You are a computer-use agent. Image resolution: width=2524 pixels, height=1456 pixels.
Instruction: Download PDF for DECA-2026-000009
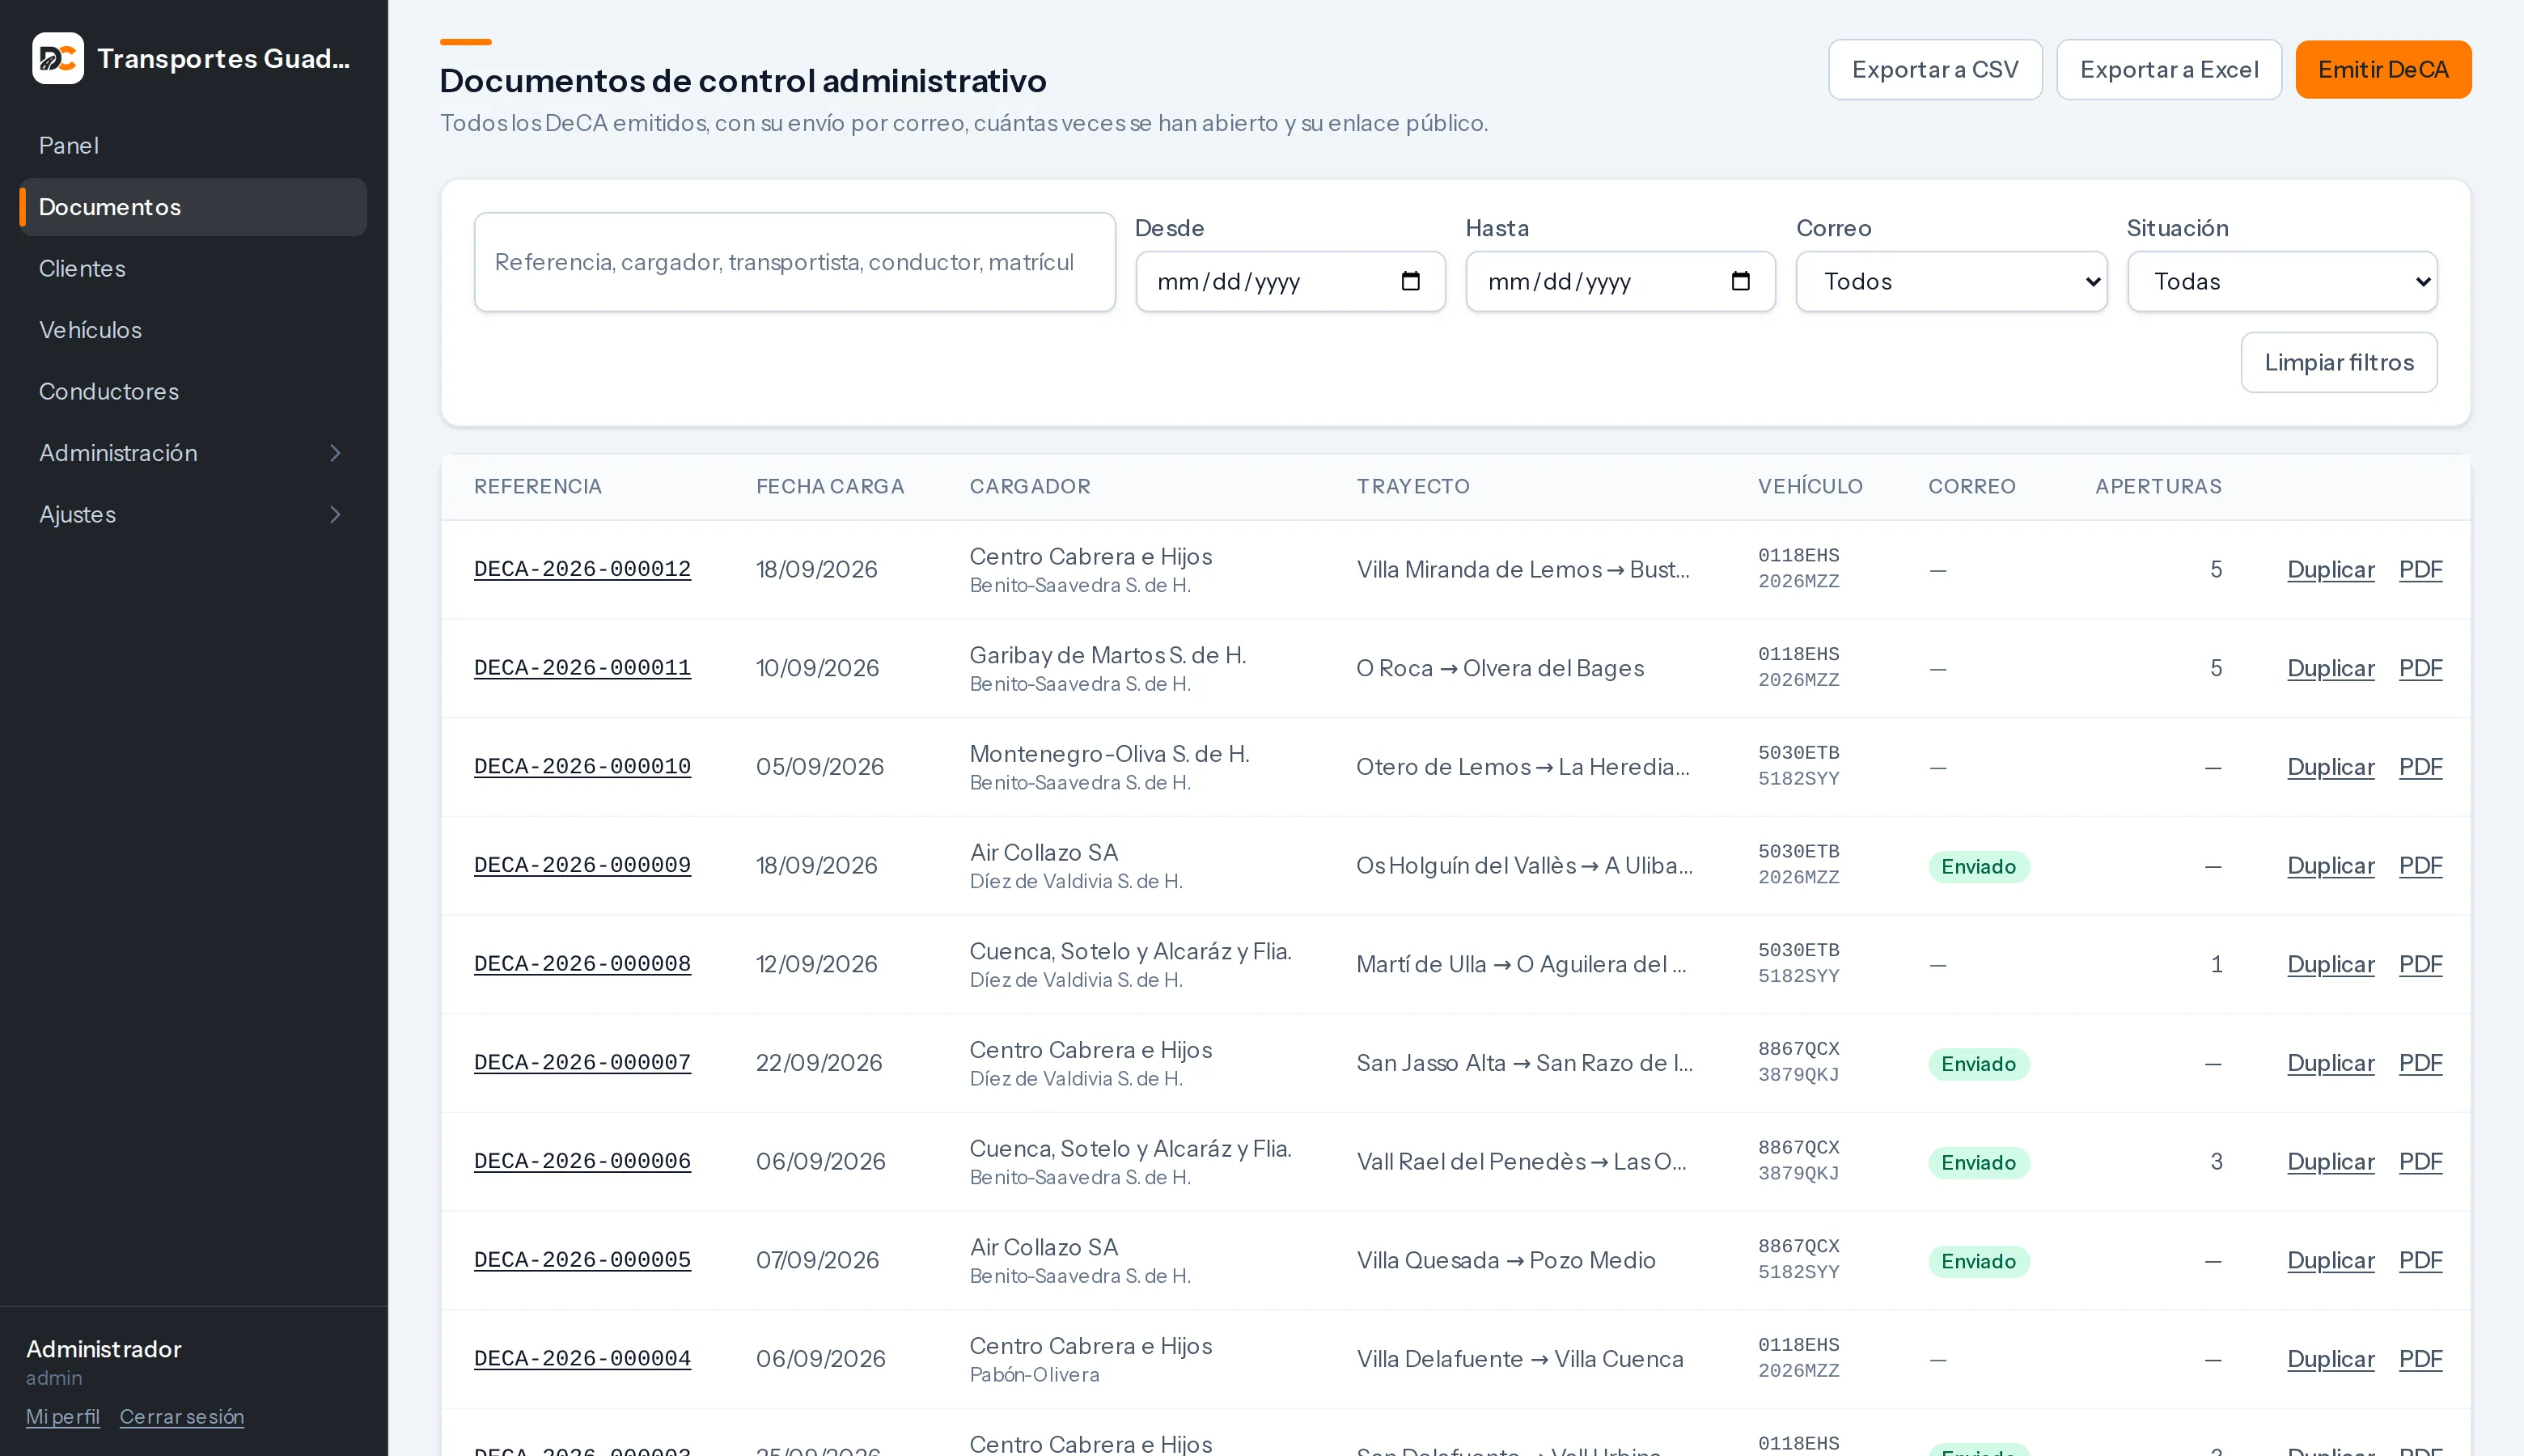tap(2420, 865)
